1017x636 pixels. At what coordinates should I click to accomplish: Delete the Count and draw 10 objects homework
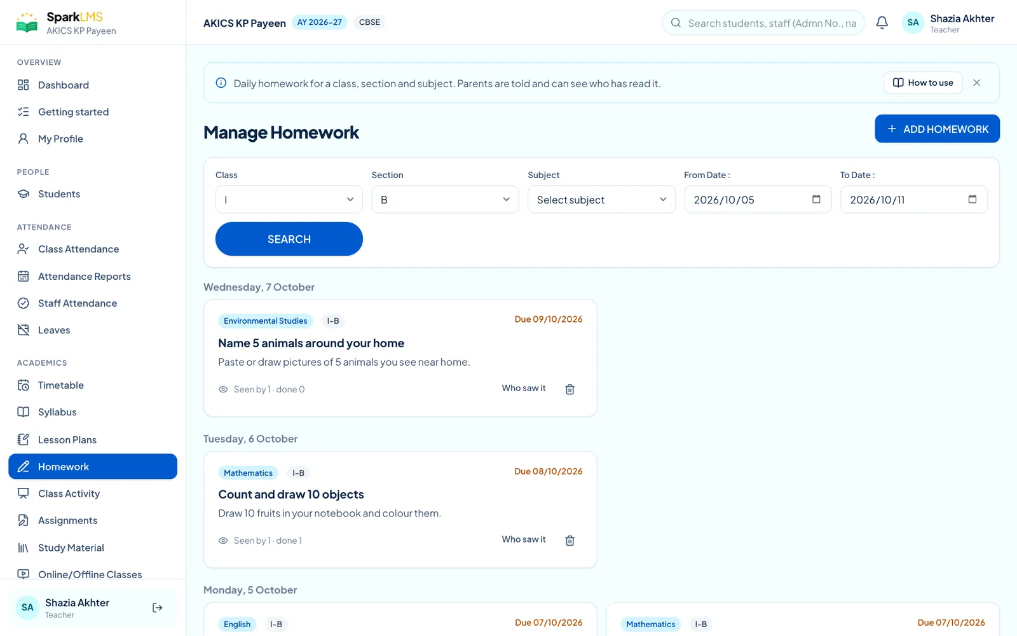pos(570,541)
